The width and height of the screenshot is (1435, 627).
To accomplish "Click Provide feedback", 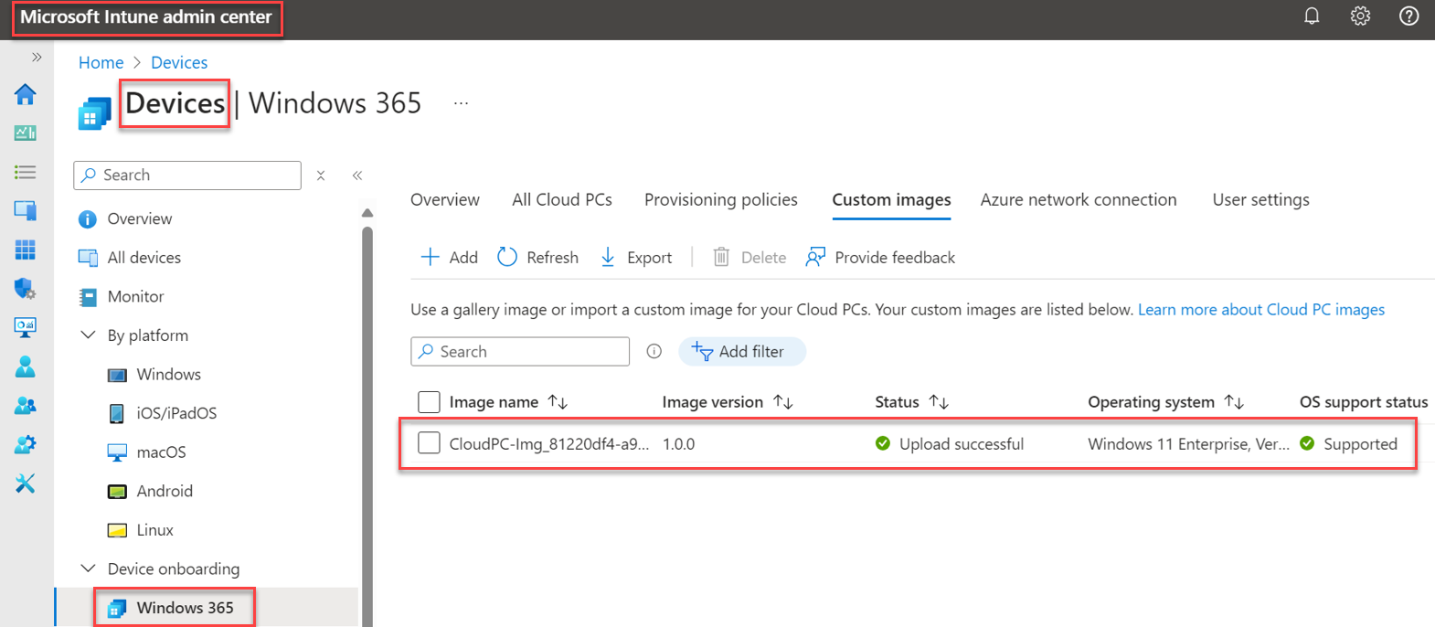I will point(880,258).
